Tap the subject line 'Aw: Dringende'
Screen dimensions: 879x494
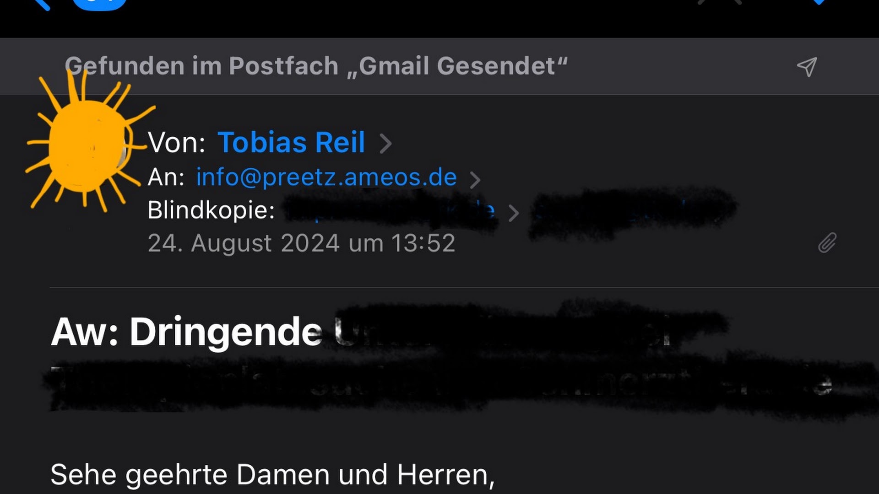click(x=187, y=332)
